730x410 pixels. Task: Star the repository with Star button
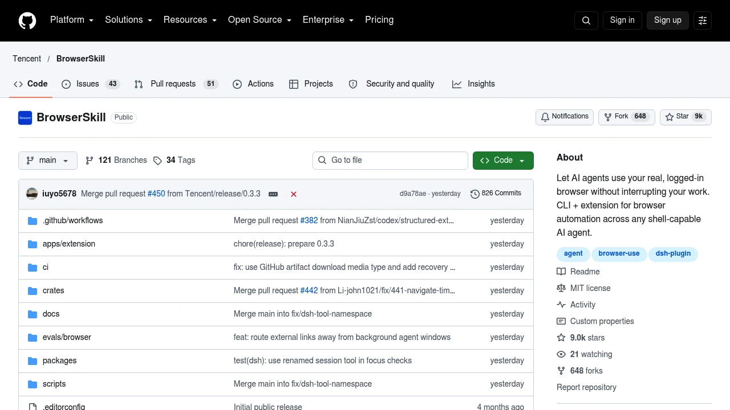pos(686,117)
